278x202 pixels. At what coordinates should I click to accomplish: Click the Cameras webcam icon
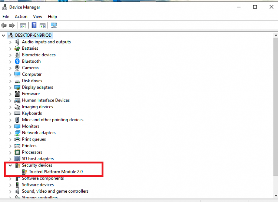tap(17, 68)
